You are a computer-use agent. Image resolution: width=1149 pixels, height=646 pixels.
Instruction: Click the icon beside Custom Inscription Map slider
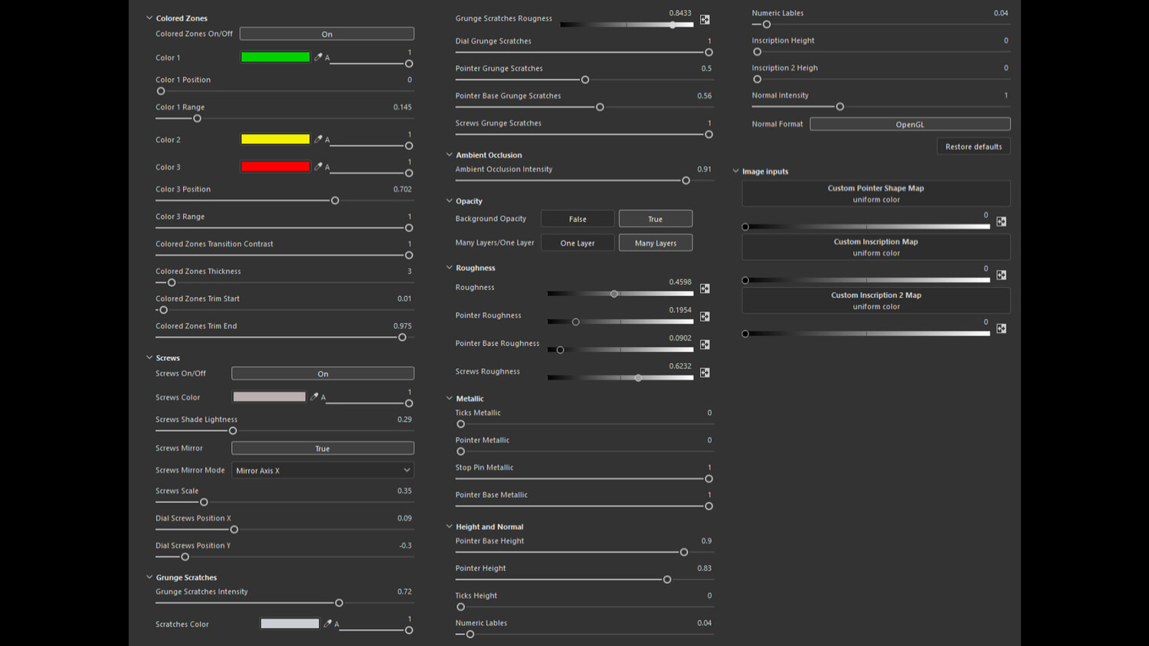pos(1001,276)
